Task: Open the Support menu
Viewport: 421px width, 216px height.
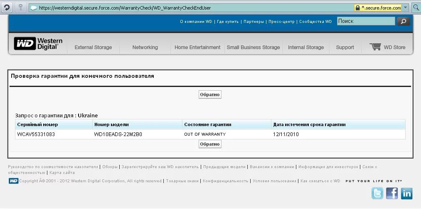Action: pos(345,47)
